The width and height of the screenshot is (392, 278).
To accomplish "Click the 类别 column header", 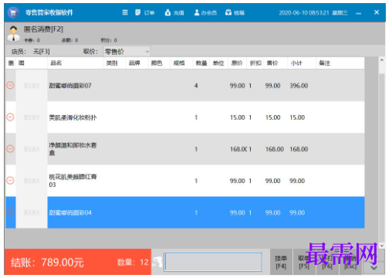I will 112,63.
